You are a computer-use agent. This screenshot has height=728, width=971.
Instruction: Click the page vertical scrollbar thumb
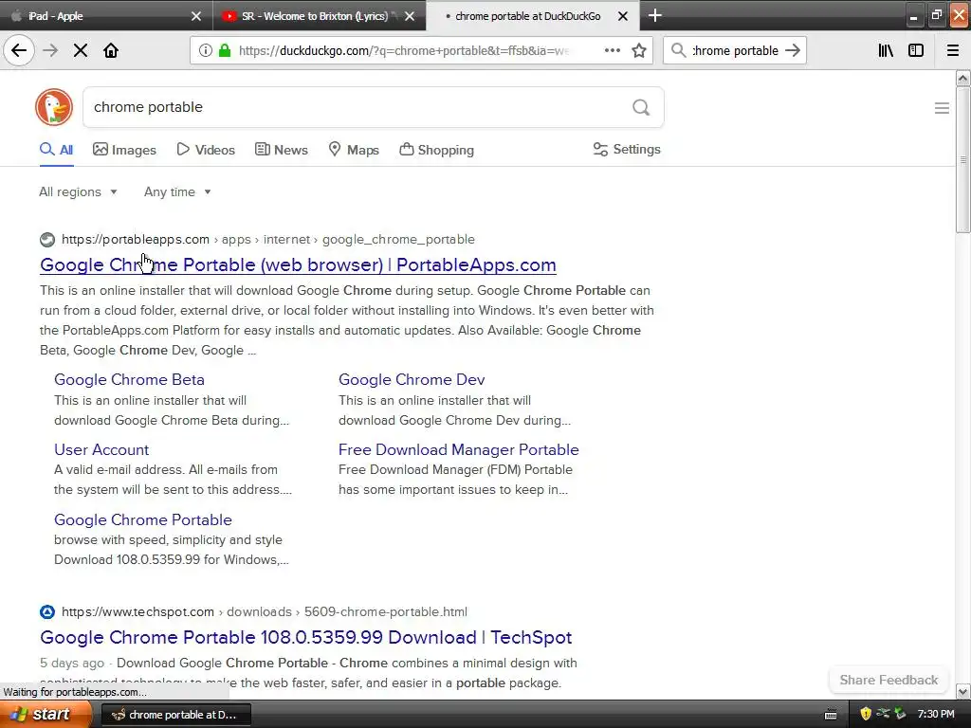962,159
